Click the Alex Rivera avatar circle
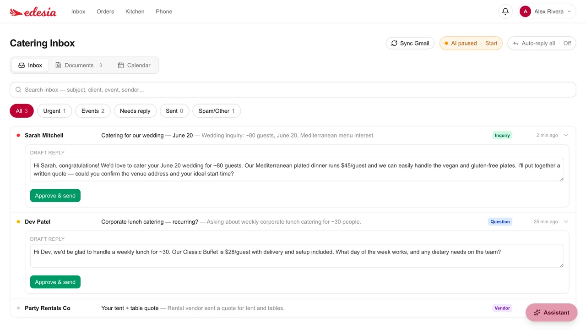This screenshot has width=586, height=330. (525, 11)
